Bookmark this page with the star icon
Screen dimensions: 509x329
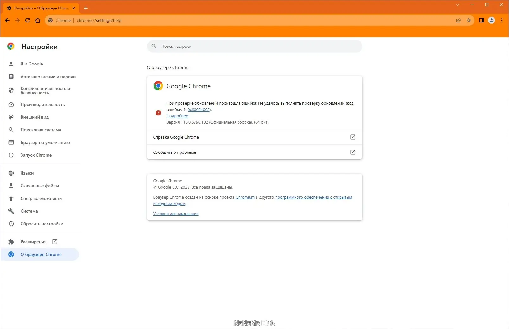469,20
